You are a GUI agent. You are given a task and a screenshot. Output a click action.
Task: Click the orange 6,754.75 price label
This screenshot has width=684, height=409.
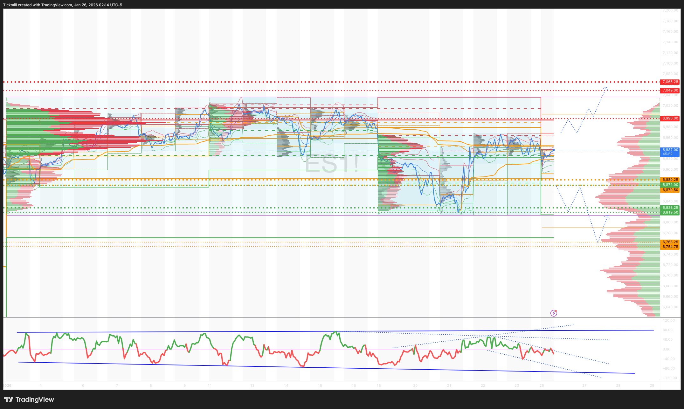point(670,247)
